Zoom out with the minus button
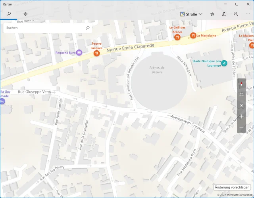This screenshot has width=254, height=198. pyautogui.click(x=241, y=128)
